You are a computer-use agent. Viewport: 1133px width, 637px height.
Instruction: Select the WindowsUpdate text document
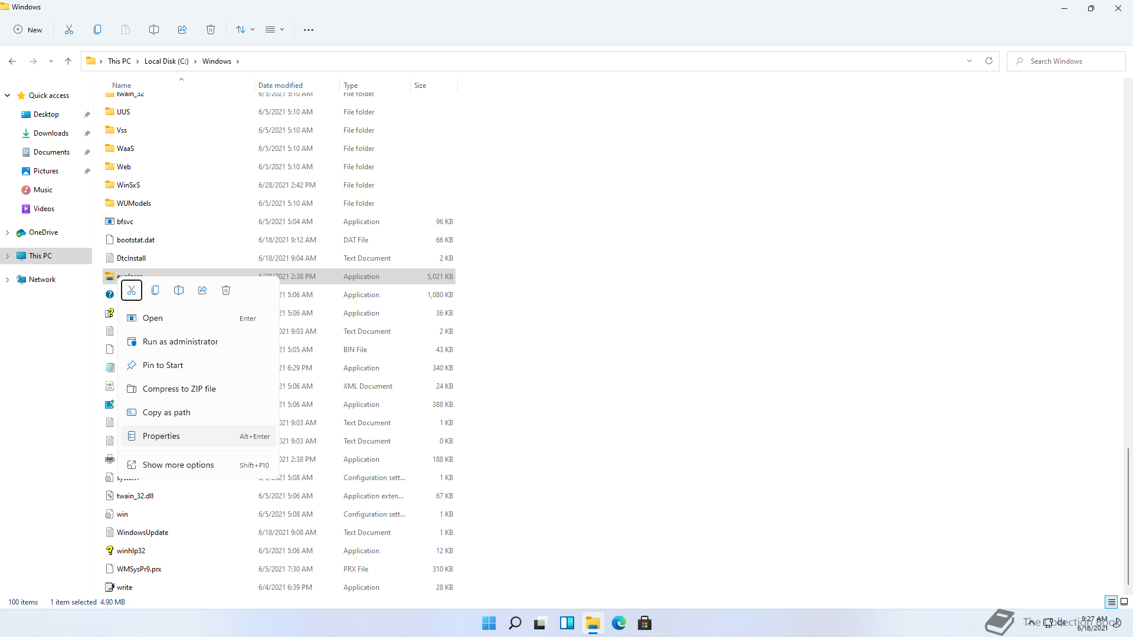coord(279,533)
